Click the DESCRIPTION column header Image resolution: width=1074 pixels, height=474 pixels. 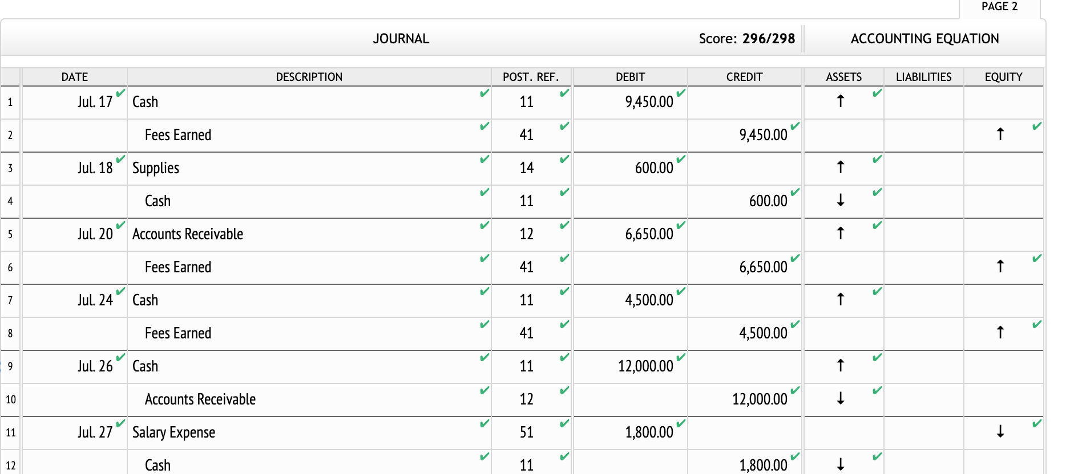pos(309,77)
